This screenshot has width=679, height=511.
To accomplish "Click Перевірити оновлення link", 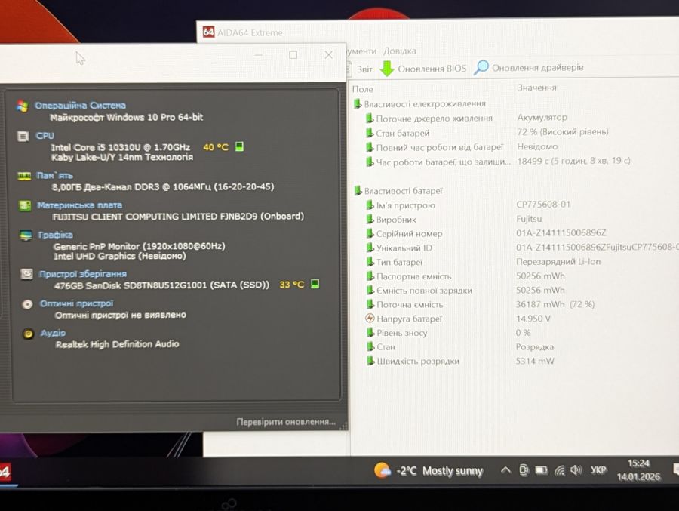I will (x=286, y=422).
